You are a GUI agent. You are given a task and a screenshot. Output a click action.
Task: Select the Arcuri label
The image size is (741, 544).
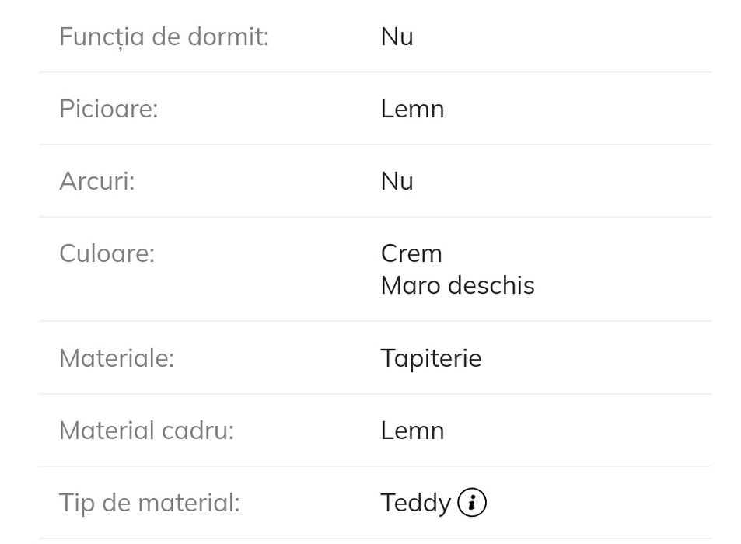point(96,181)
